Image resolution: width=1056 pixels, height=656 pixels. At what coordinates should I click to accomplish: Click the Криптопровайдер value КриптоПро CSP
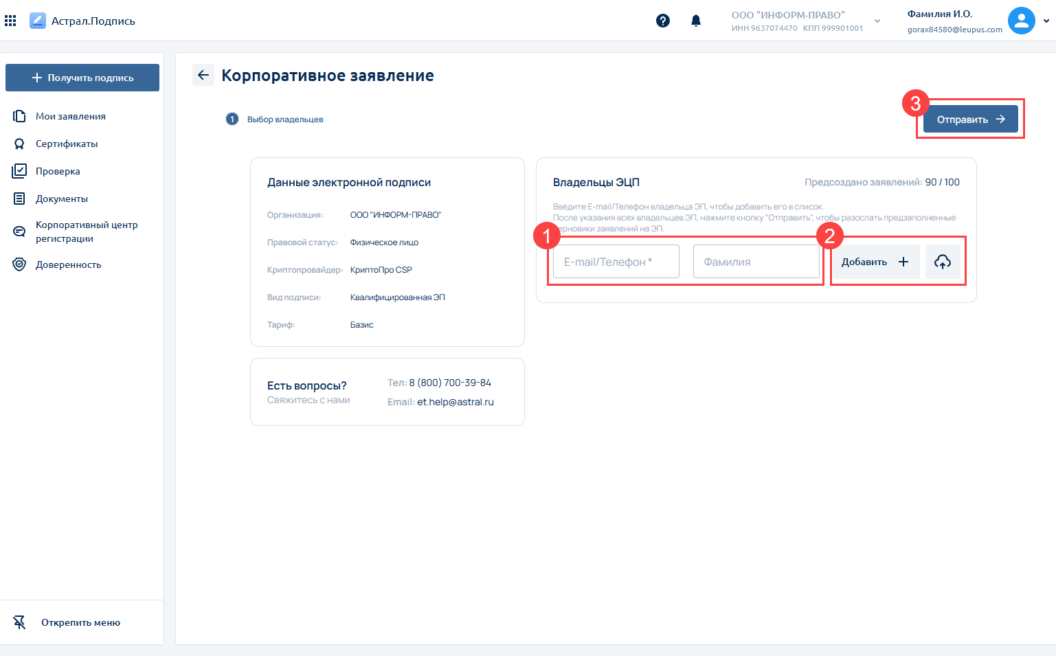(x=381, y=270)
